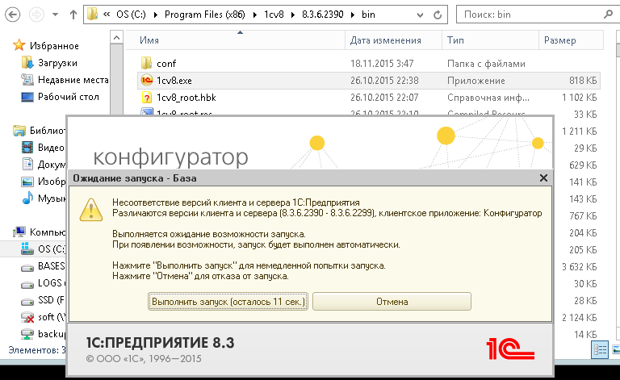Screen dimensions: 620x380
Task: Select the conf folder icon
Action: (146, 63)
